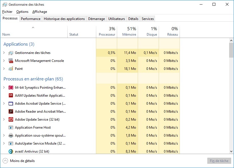Expand 64-bit Synaptics Pointing Enhancer row
Screen dimensions: 234x168
click(x=4, y=87)
